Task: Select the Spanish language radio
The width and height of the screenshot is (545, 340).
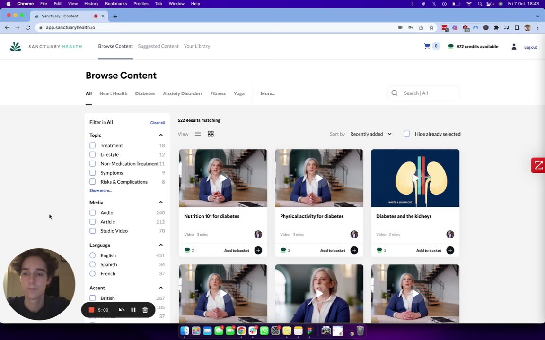Action: 92,264
